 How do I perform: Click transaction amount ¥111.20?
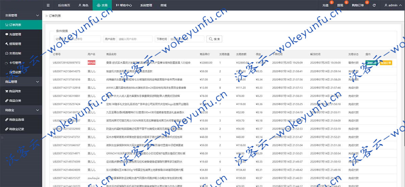tap(241, 88)
